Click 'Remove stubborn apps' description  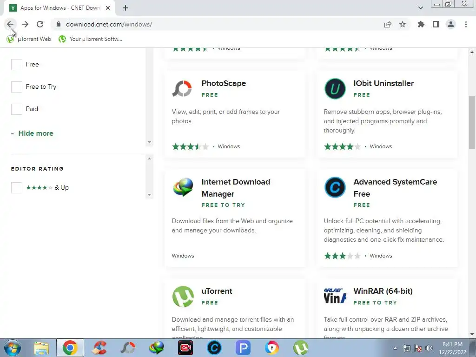(x=383, y=121)
